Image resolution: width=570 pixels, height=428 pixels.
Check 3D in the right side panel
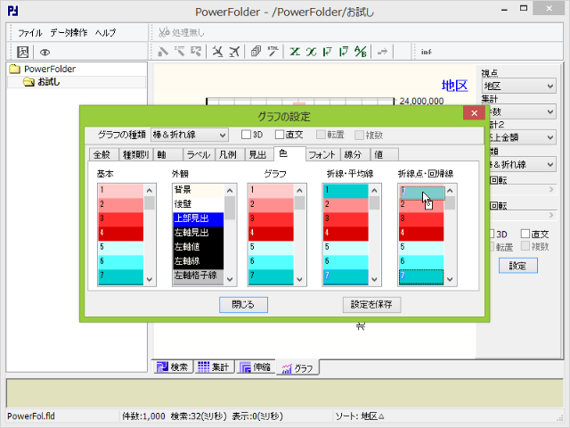pos(491,234)
